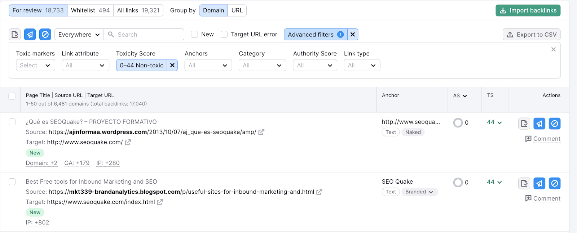The height and width of the screenshot is (233, 577).
Task: Tick the New checkbox
Action: pyautogui.click(x=194, y=35)
